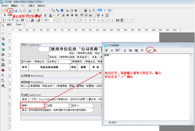Viewport: 195px width, 131px height.
Task: Open the 工具(T) menu
Action: [31, 6]
